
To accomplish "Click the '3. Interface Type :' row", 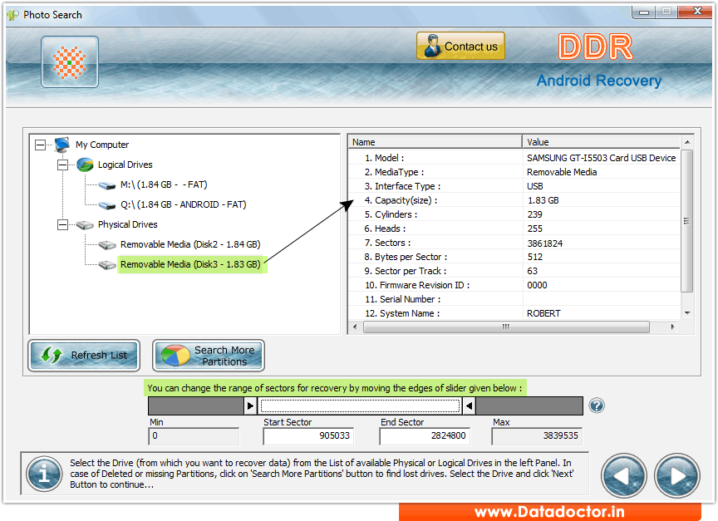I will coord(514,186).
